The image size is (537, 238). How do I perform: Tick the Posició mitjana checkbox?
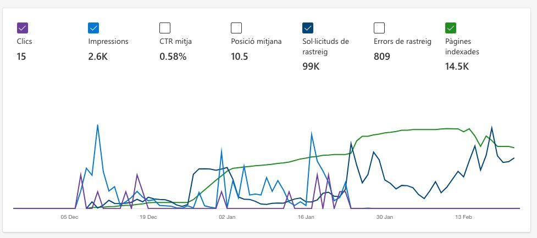point(236,27)
